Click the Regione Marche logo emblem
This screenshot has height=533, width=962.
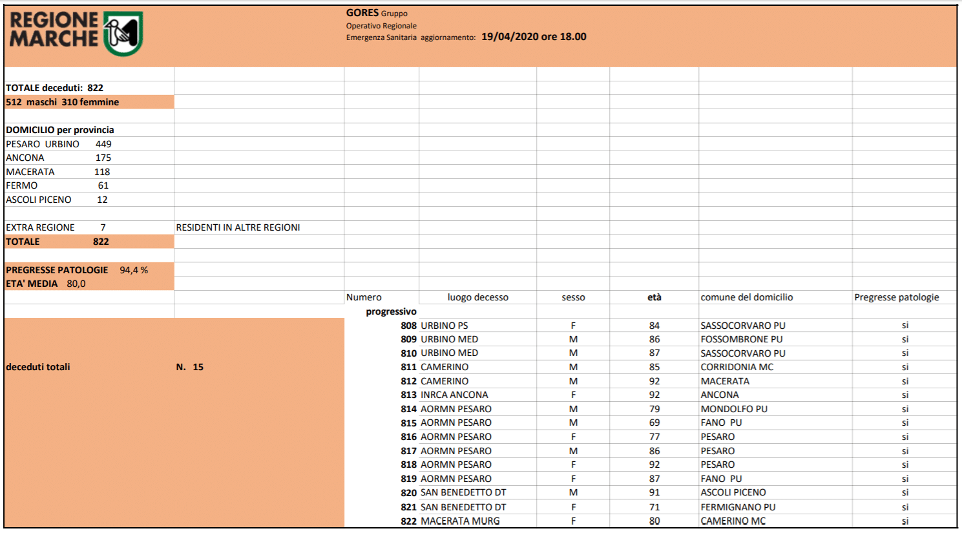click(123, 34)
